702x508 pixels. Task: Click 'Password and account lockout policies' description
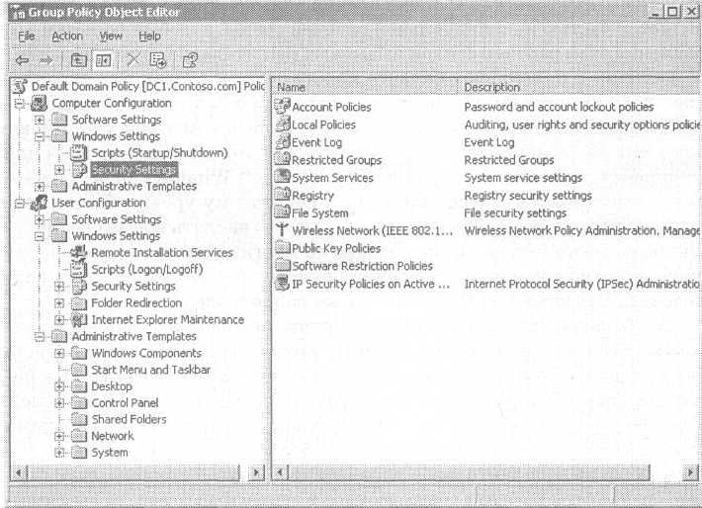559,107
